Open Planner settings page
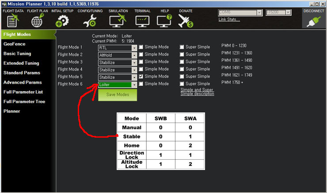 point(11,112)
